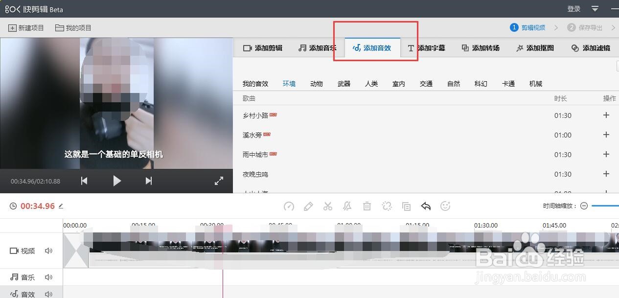Click the pencil edit timeline tool

point(308,206)
